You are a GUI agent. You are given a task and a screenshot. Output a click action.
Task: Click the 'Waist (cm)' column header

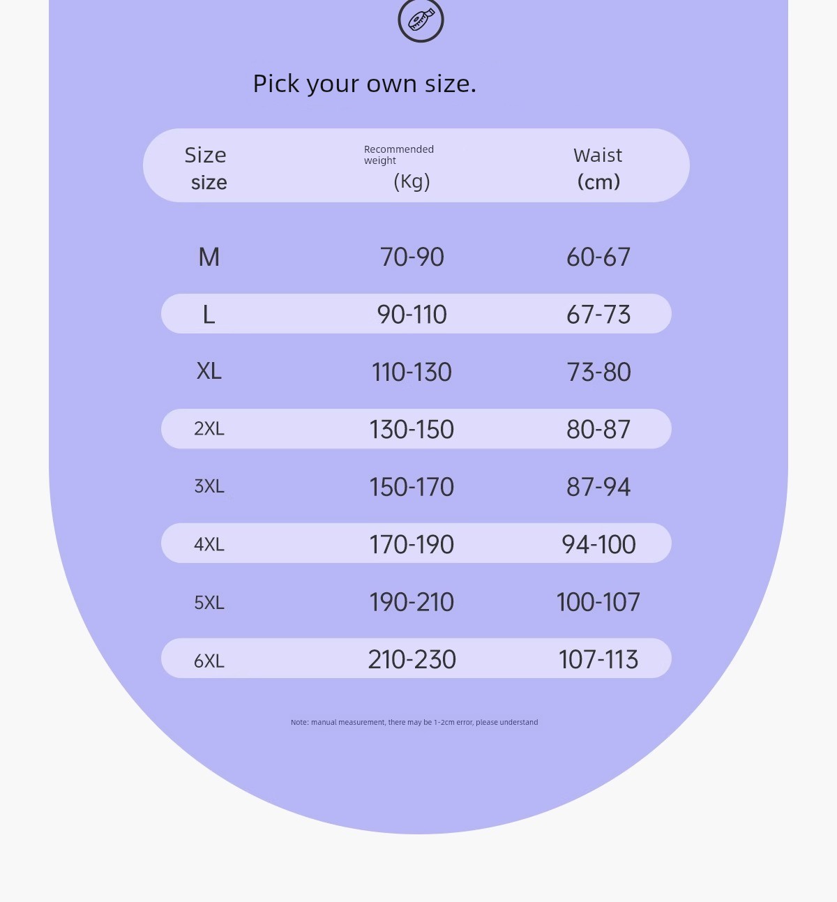(x=598, y=168)
